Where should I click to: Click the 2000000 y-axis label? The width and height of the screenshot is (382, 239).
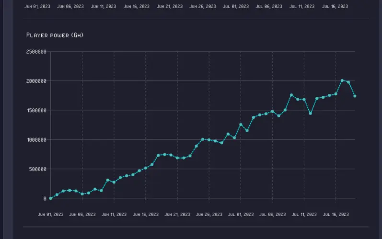click(36, 81)
